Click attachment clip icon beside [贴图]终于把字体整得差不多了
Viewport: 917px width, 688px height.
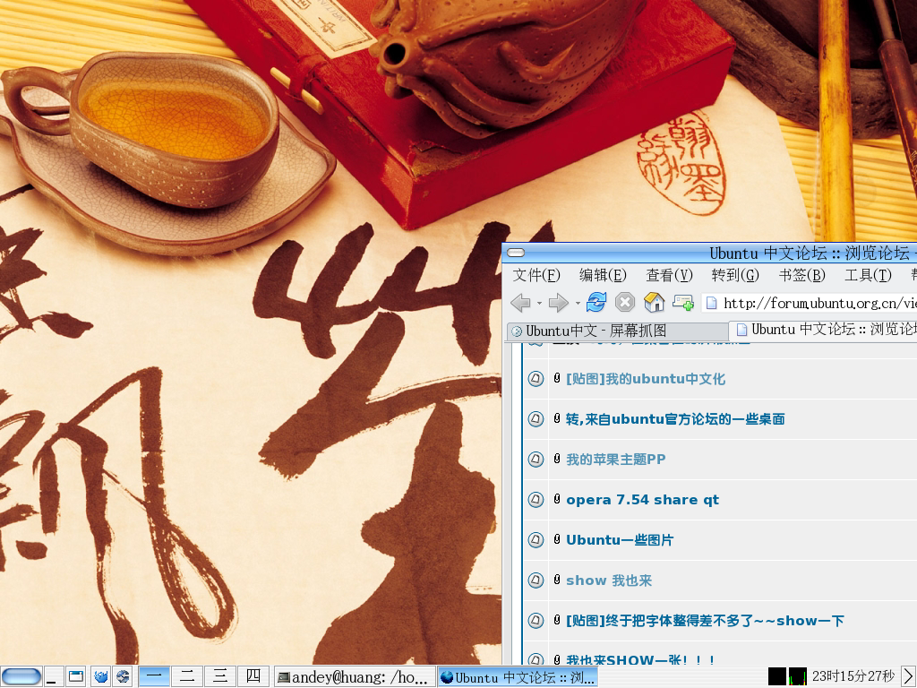coord(557,621)
